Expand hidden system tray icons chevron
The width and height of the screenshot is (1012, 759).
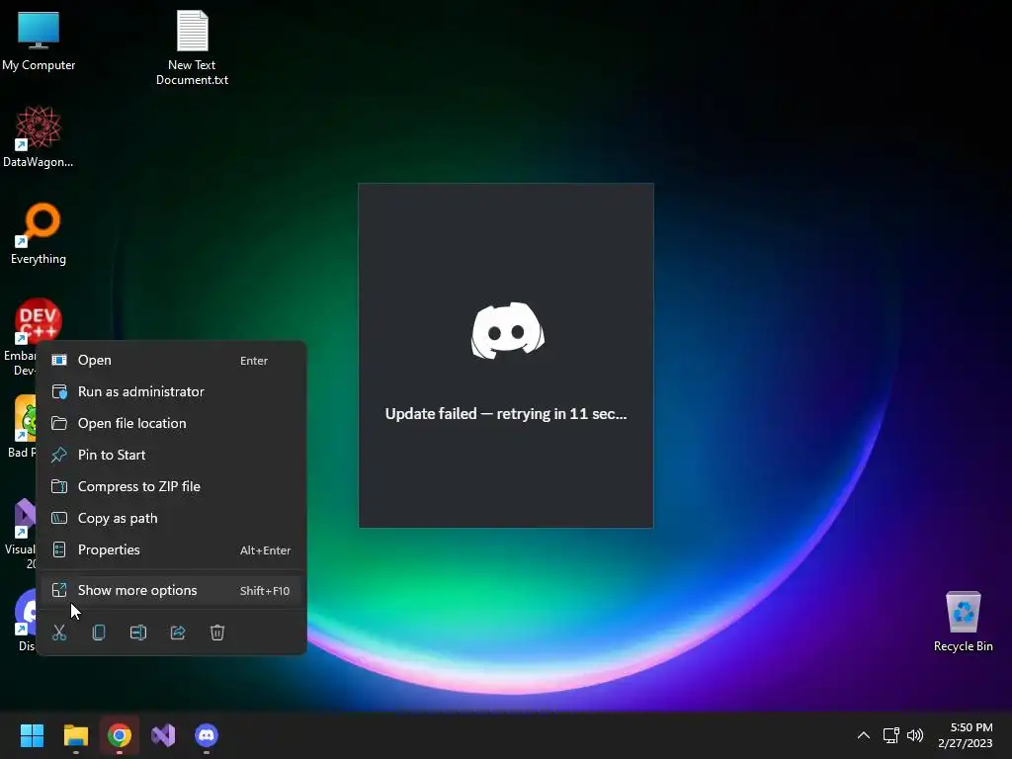point(864,735)
